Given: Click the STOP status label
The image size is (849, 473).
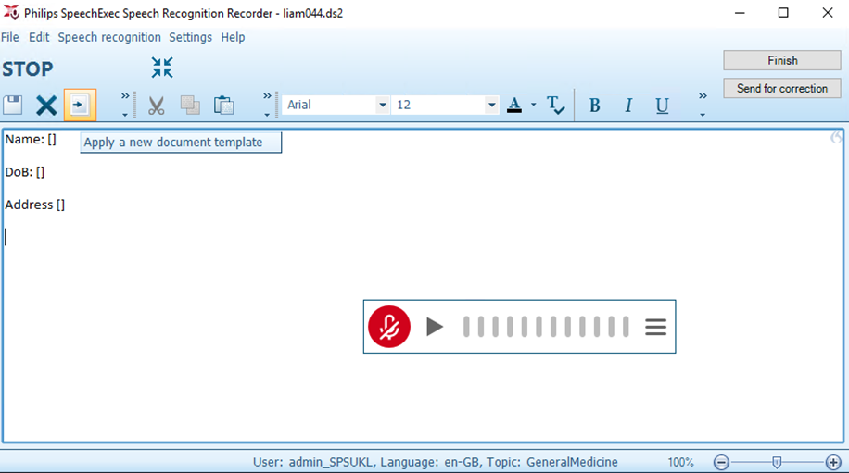Looking at the screenshot, I should click(x=28, y=69).
